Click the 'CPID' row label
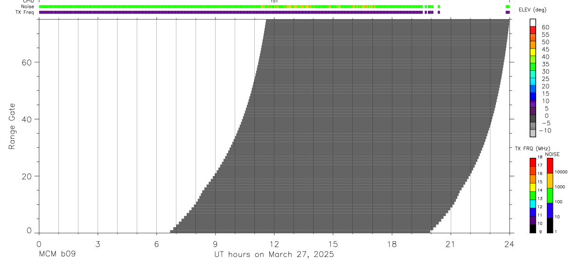This screenshot has width=573, height=264. point(28,1)
